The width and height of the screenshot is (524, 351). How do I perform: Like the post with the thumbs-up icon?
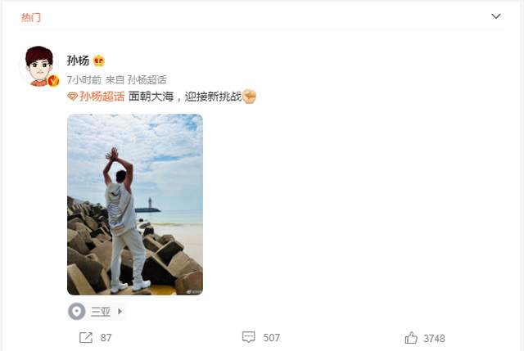[x=411, y=338]
